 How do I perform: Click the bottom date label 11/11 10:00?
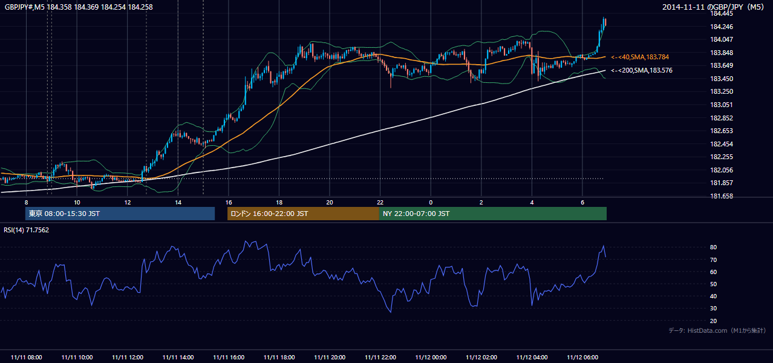(77, 358)
